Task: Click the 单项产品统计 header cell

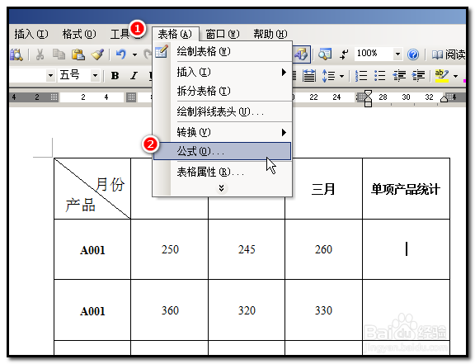Action: coord(406,188)
